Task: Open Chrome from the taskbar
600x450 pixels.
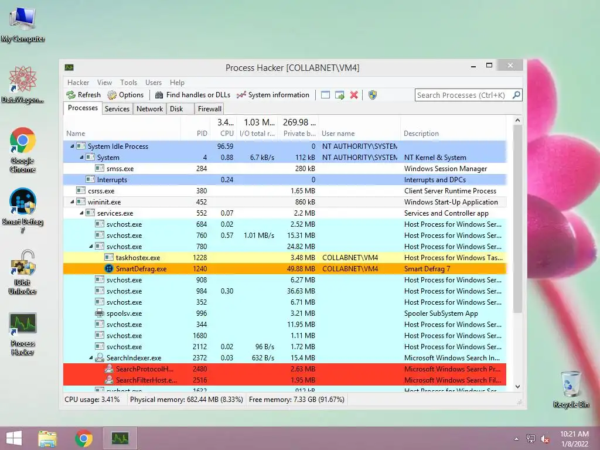Action: (x=84, y=438)
